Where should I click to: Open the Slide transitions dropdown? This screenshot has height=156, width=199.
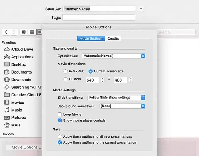116,98
